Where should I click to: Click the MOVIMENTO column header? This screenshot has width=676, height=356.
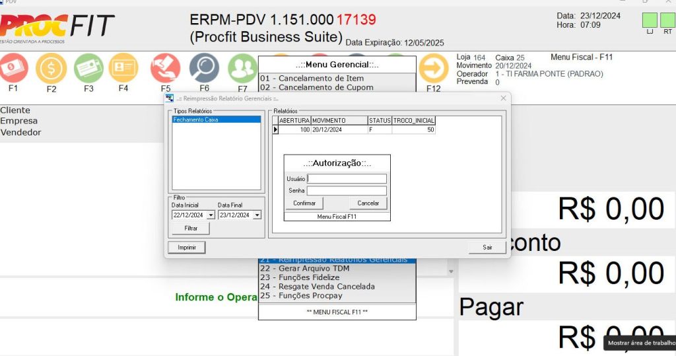pyautogui.click(x=339, y=121)
